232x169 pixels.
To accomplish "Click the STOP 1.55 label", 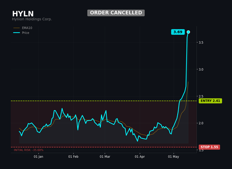I will coord(209,147).
